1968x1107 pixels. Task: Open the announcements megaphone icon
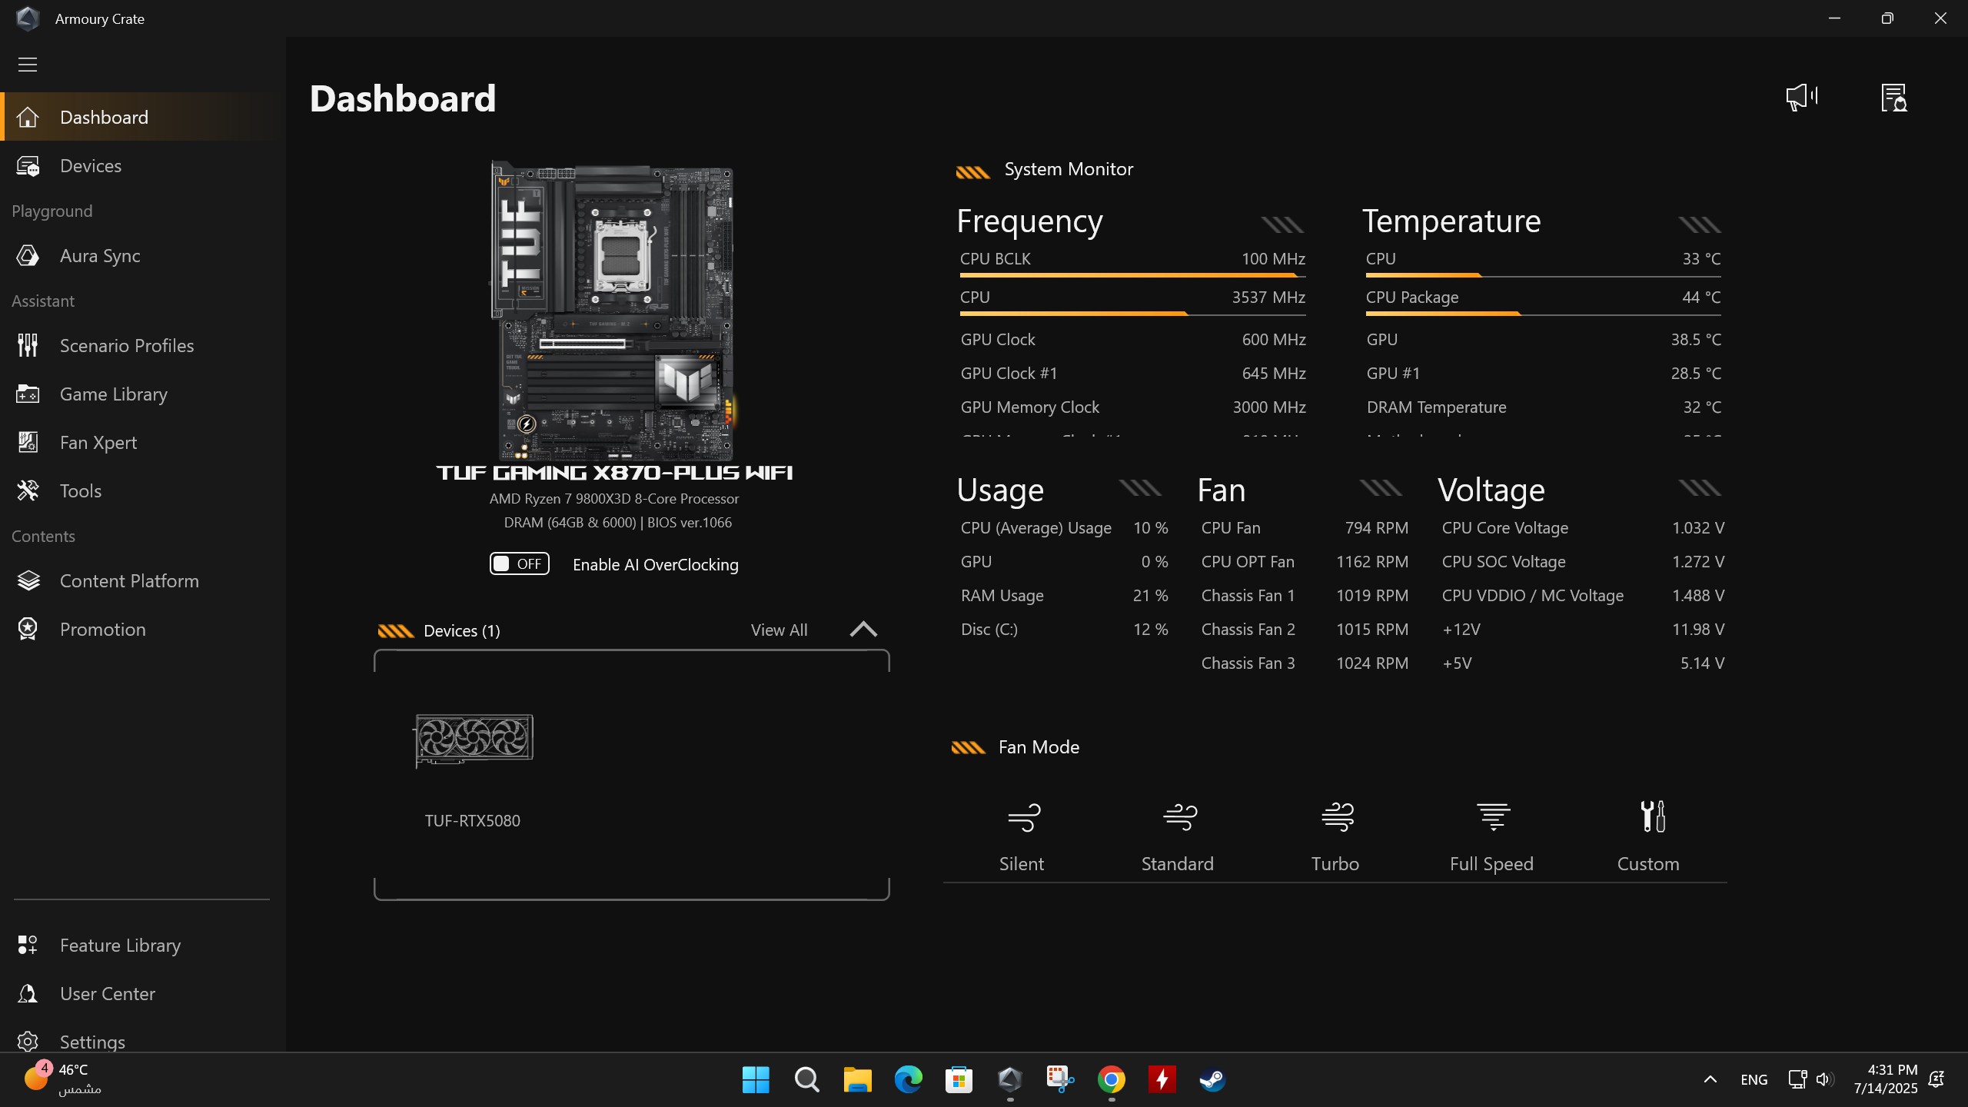(1801, 97)
